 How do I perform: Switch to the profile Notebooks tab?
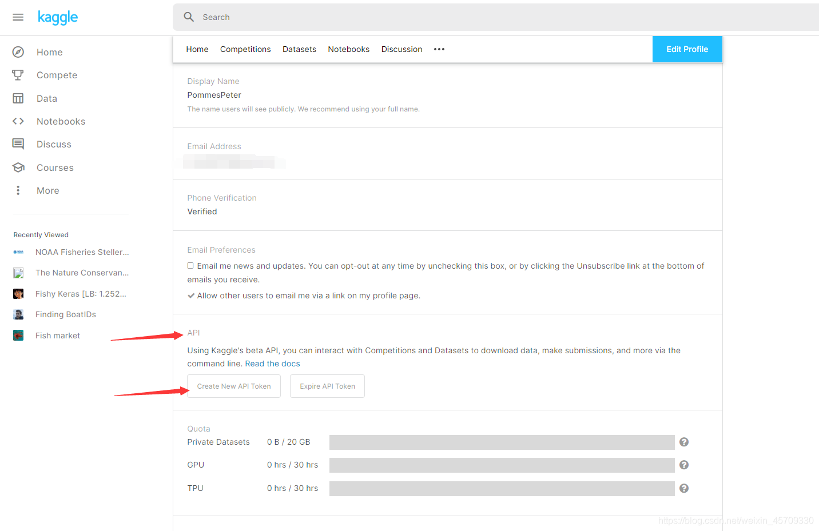click(x=349, y=49)
